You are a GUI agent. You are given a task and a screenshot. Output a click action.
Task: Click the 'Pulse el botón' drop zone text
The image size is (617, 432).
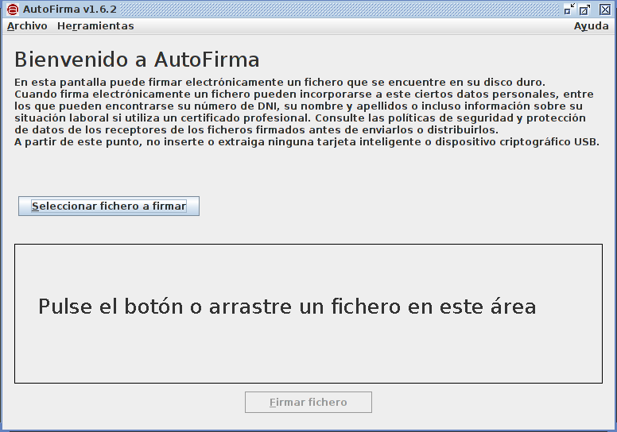287,307
